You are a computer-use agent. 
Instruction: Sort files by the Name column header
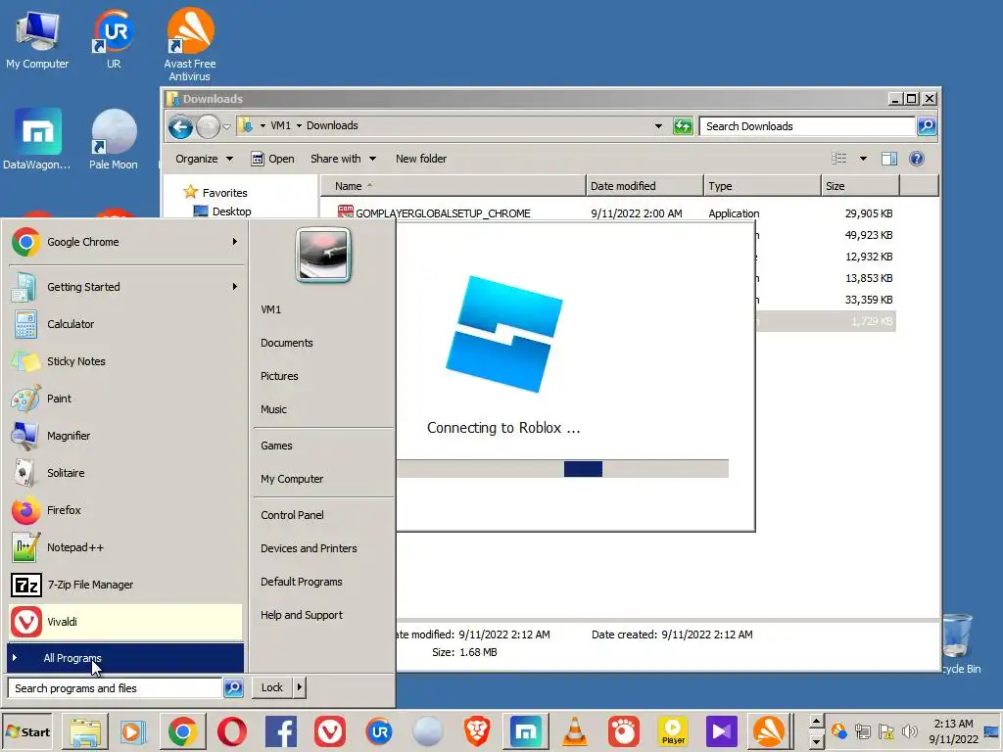point(453,186)
